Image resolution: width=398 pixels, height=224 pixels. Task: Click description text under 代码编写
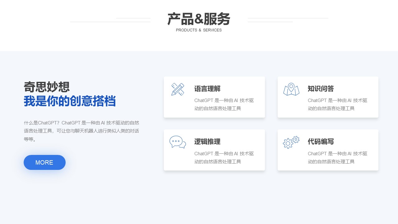338,158
